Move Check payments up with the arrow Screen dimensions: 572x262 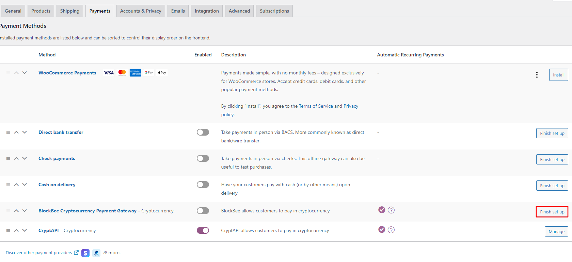[16, 159]
